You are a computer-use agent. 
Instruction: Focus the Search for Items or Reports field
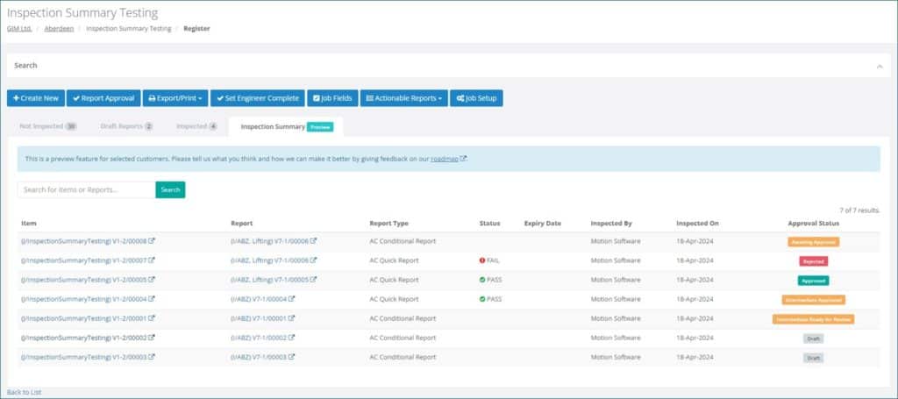point(87,190)
